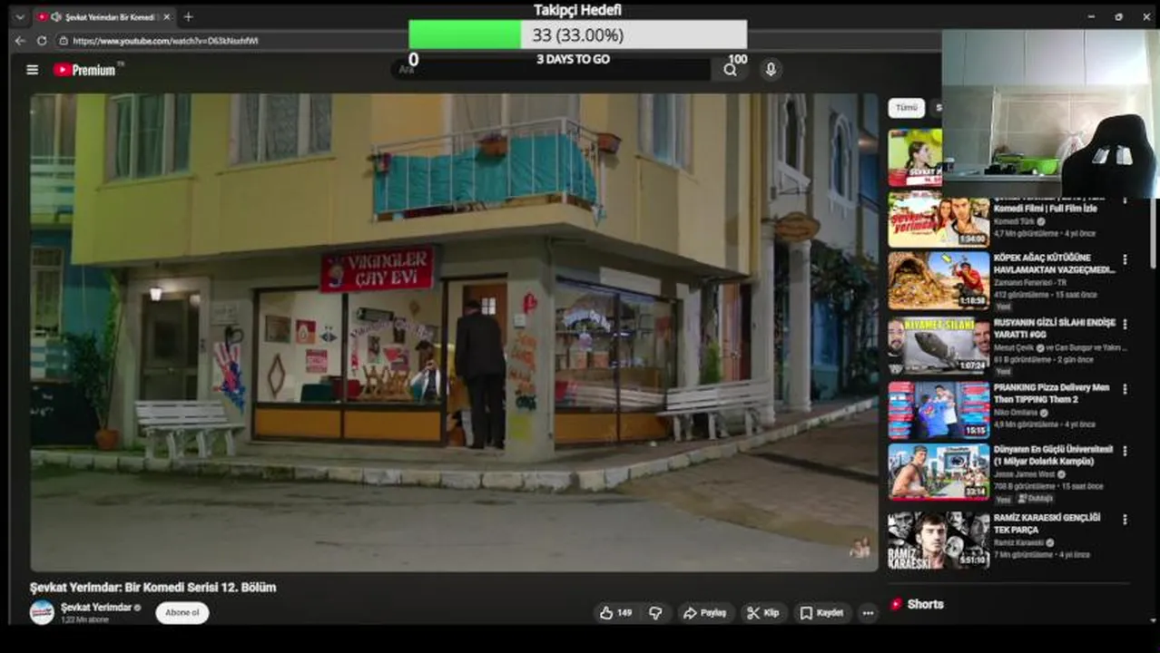Viewport: 1160px width, 653px height.
Task: Start voice search with microphone icon
Action: tap(771, 70)
